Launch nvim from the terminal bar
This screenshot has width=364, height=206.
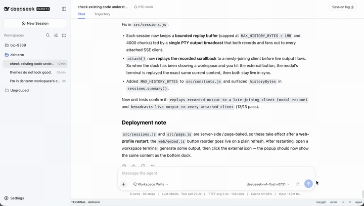333,202
